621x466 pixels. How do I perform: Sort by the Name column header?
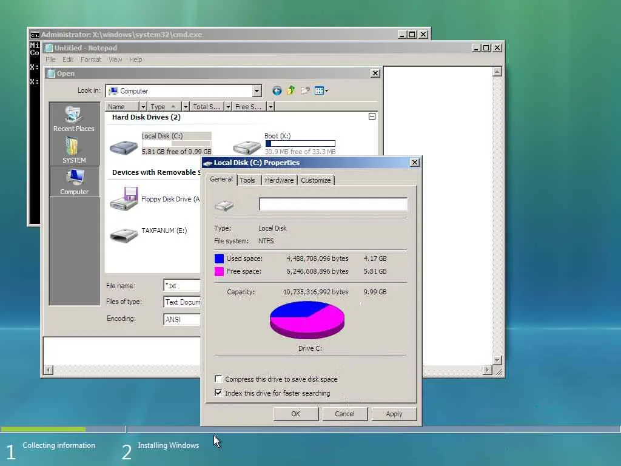[122, 107]
